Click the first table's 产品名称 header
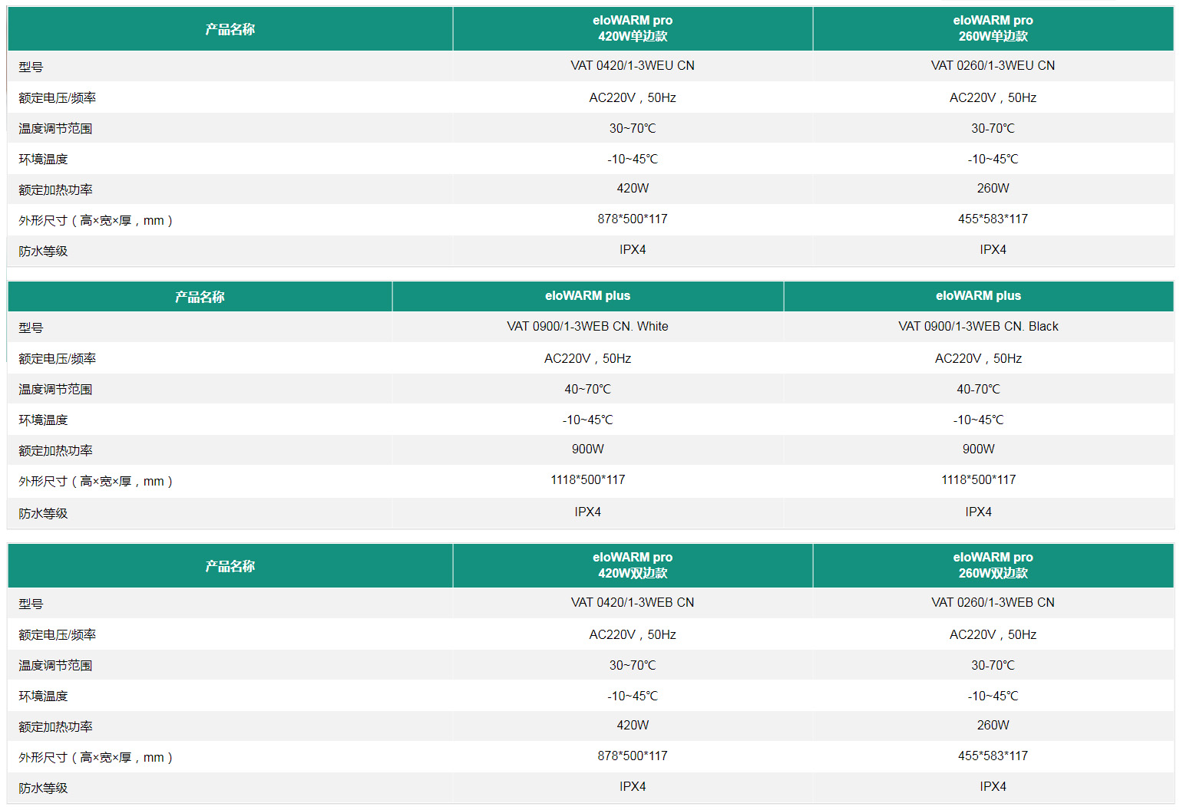This screenshot has height=810, width=1183. pyautogui.click(x=230, y=29)
